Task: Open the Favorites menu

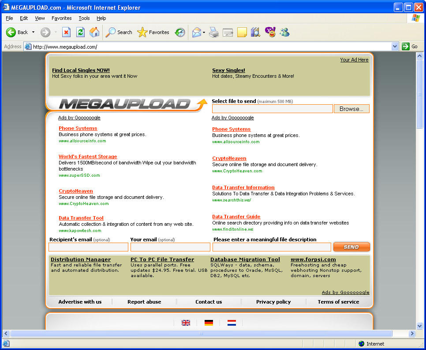Action: click(62, 18)
